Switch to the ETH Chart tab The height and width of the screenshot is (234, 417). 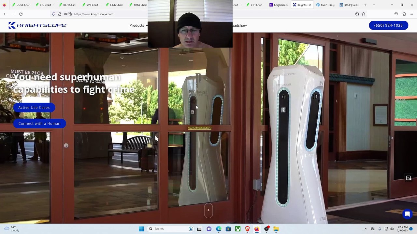tap(255, 5)
